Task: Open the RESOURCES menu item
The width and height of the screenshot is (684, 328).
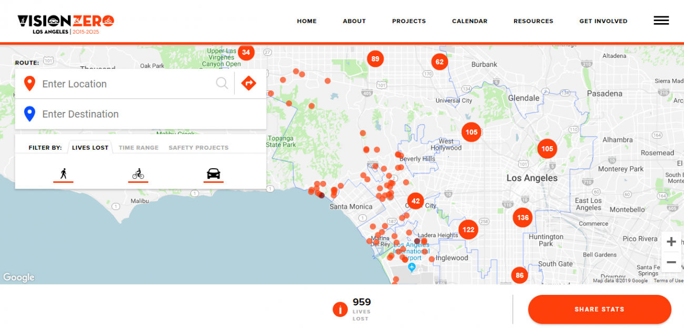Action: 533,21
